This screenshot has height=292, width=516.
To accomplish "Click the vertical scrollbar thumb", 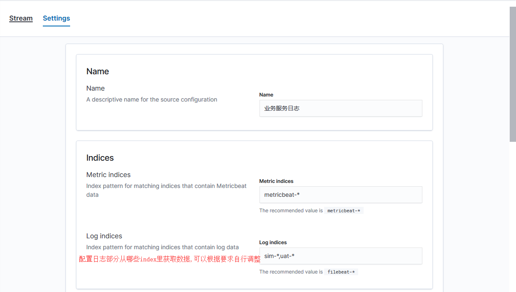I will (513, 74).
